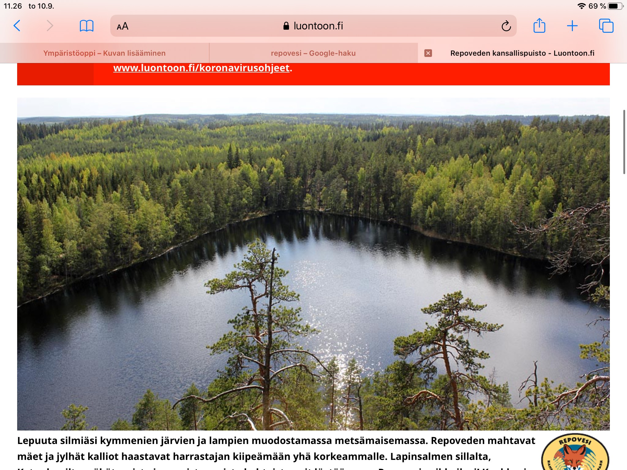Tap the Wi-Fi status icon

581,6
